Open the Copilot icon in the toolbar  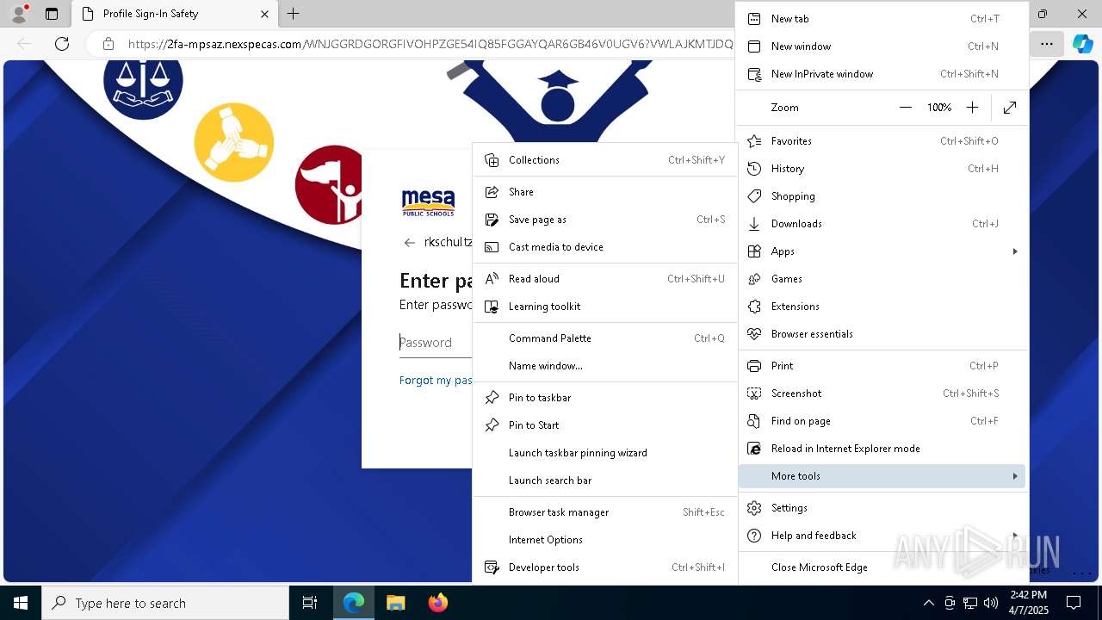[x=1082, y=44]
